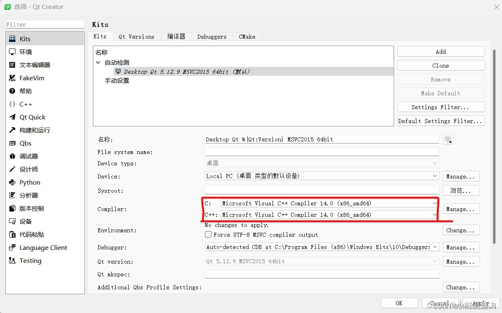Open the 帮助 category icon
Image resolution: width=502 pixels, height=313 pixels.
point(12,91)
